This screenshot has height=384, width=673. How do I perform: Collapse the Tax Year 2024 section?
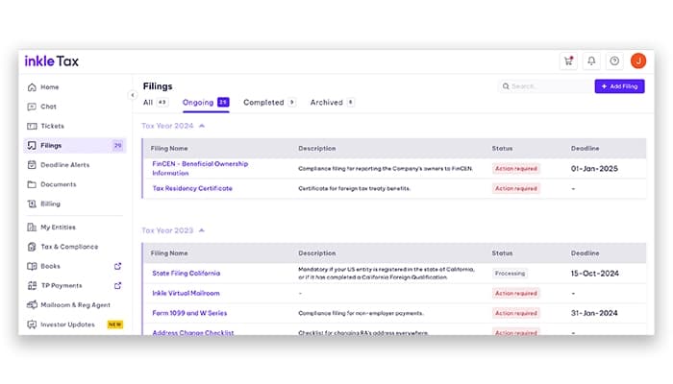[x=202, y=126]
